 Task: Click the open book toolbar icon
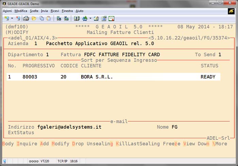(77, 18)
